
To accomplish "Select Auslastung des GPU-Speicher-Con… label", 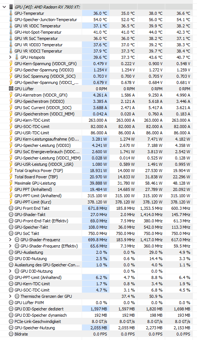I will (x=47, y=265).
